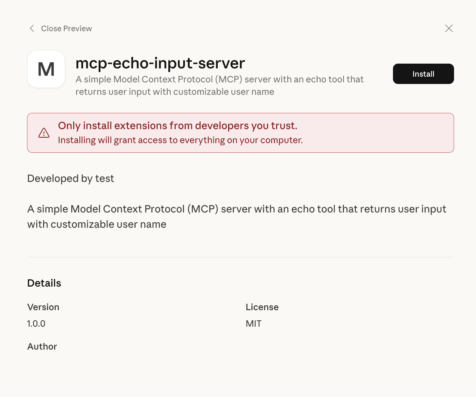Image resolution: width=476 pixels, height=397 pixels.
Task: Click the red warning triangle icon
Action: (44, 133)
